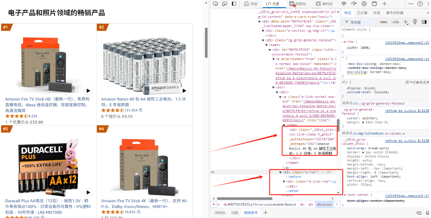Open bottom drawer 控制台 tab
431x218 pixels.
(x=220, y=213)
